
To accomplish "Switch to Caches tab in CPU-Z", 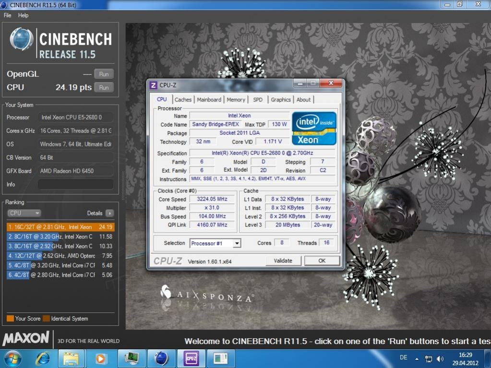I will (x=183, y=99).
